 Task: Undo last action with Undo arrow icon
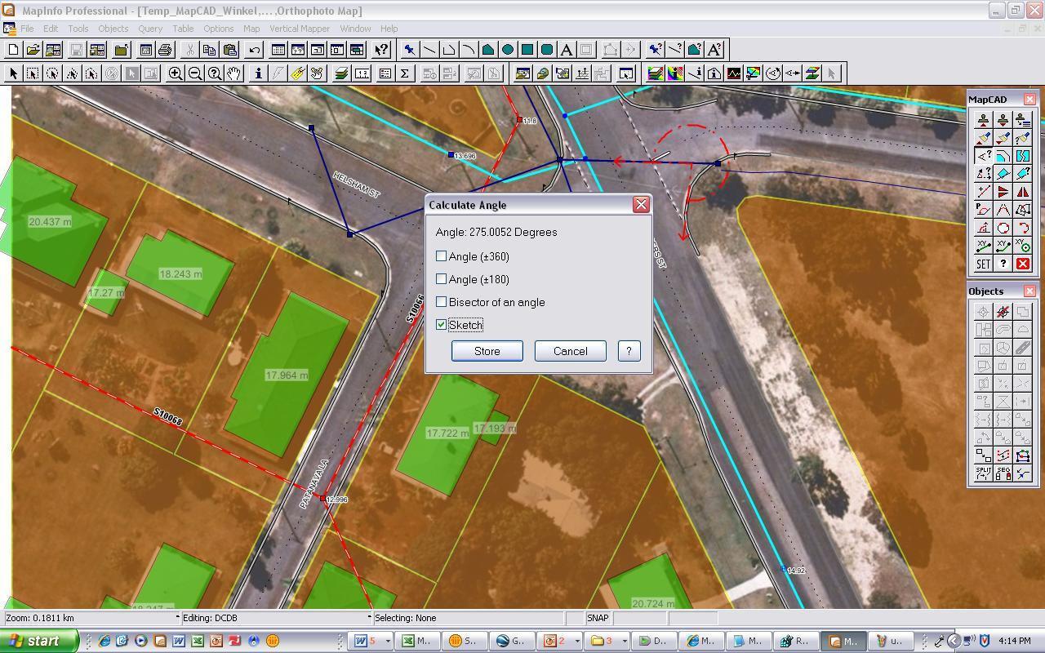point(254,50)
